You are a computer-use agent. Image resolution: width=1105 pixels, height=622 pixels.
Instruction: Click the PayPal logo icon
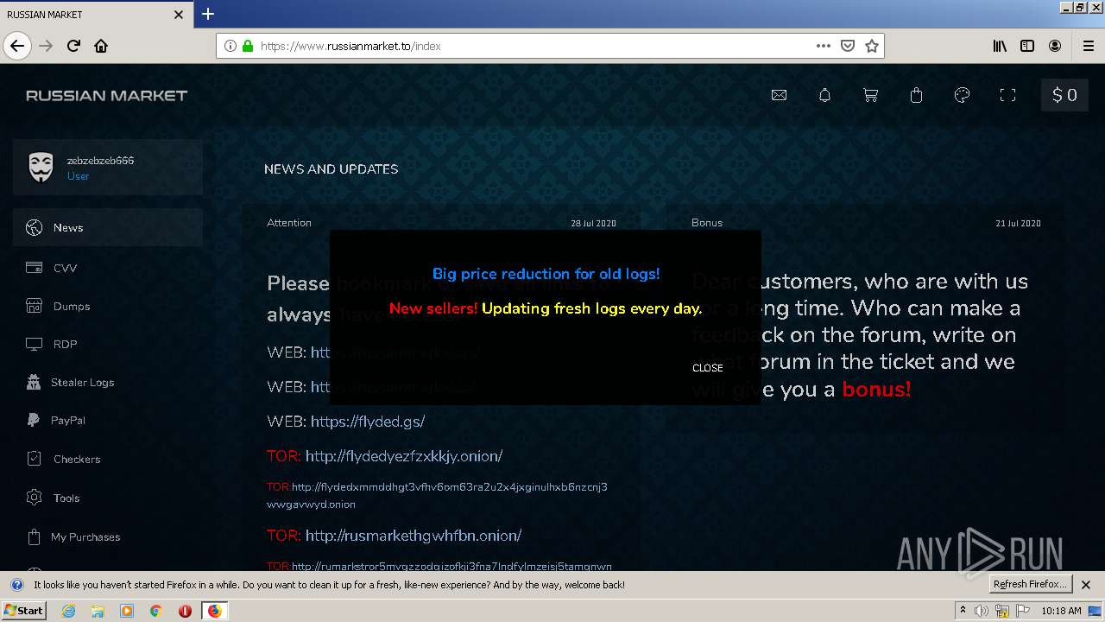[34, 420]
